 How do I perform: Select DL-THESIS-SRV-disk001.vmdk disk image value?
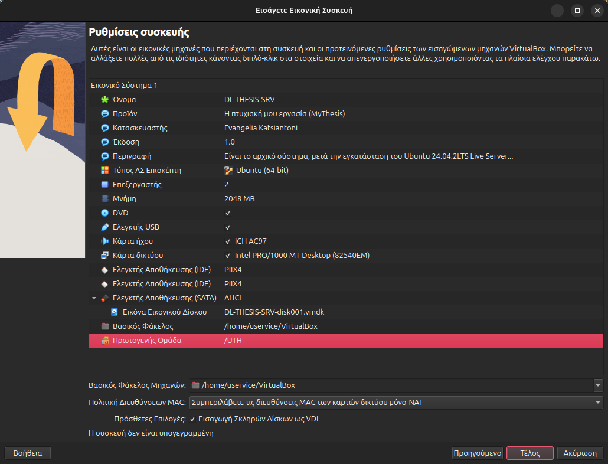coord(274,312)
